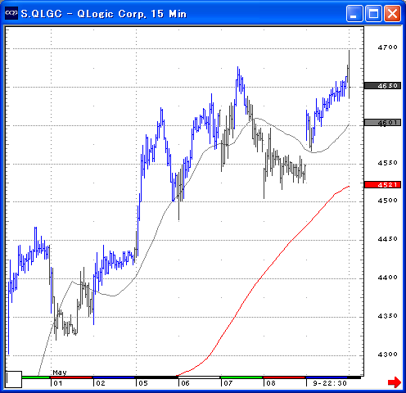The image size is (406, 393).
Task: Click the red scroll-forward arrow icon
Action: pyautogui.click(x=395, y=382)
